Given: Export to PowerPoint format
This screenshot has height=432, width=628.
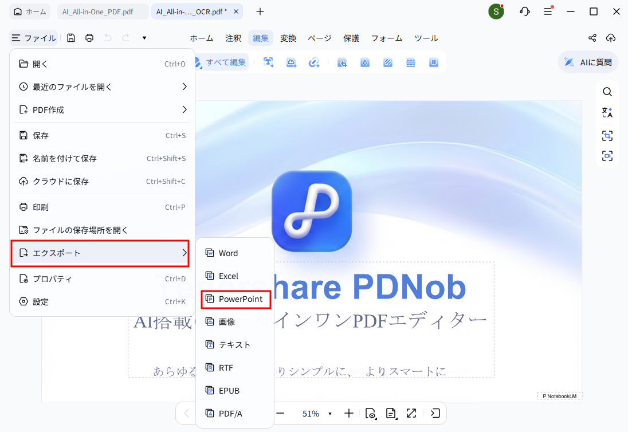Looking at the screenshot, I should 236,299.
